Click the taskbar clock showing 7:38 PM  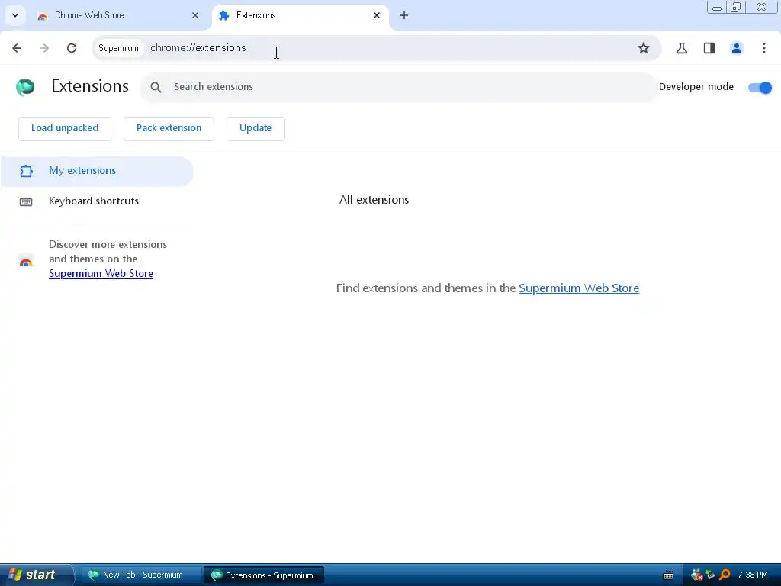(x=753, y=575)
